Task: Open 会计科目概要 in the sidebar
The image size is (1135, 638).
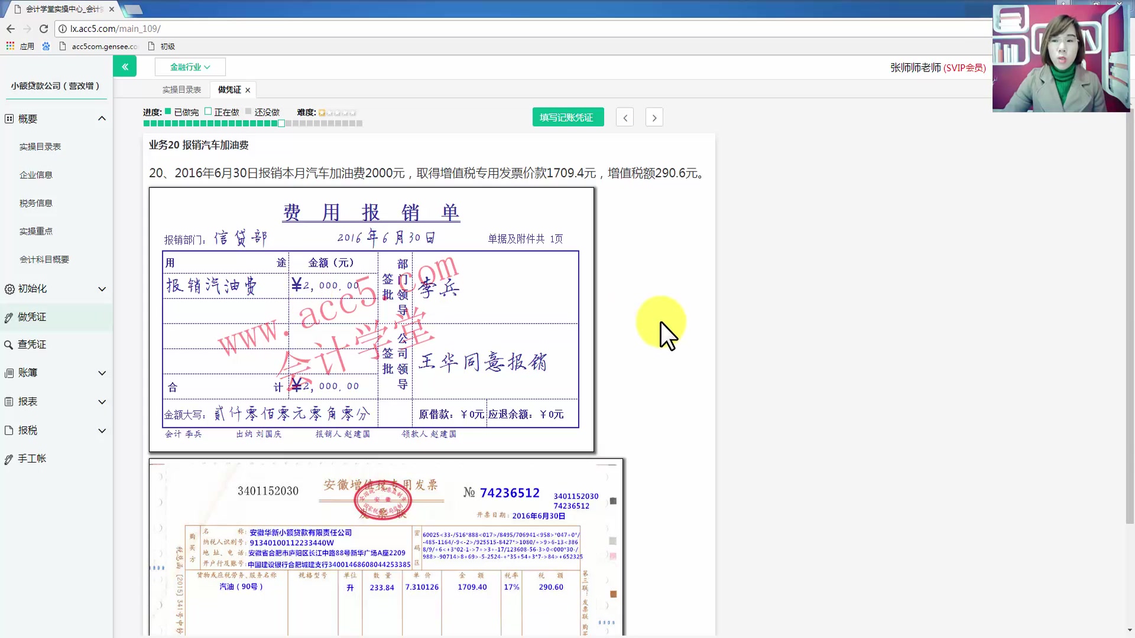Action: 45,259
